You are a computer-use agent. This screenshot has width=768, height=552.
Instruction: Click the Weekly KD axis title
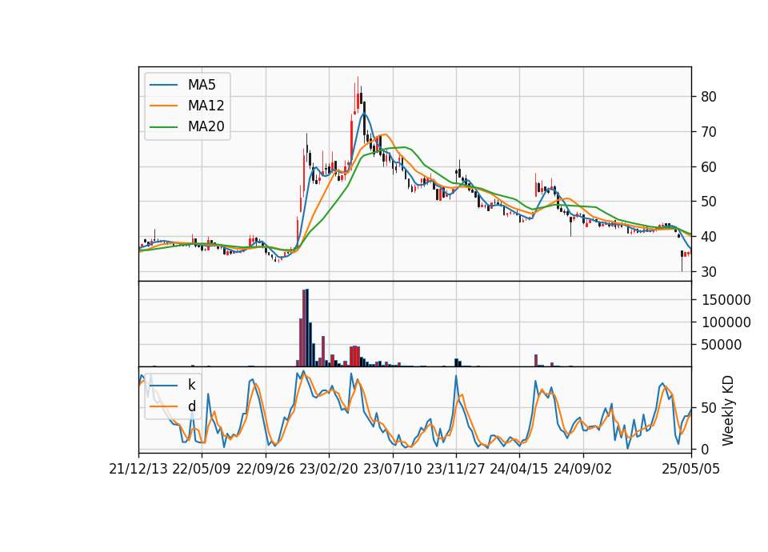click(728, 410)
